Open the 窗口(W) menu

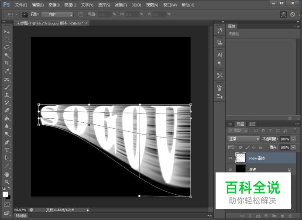click(170, 5)
